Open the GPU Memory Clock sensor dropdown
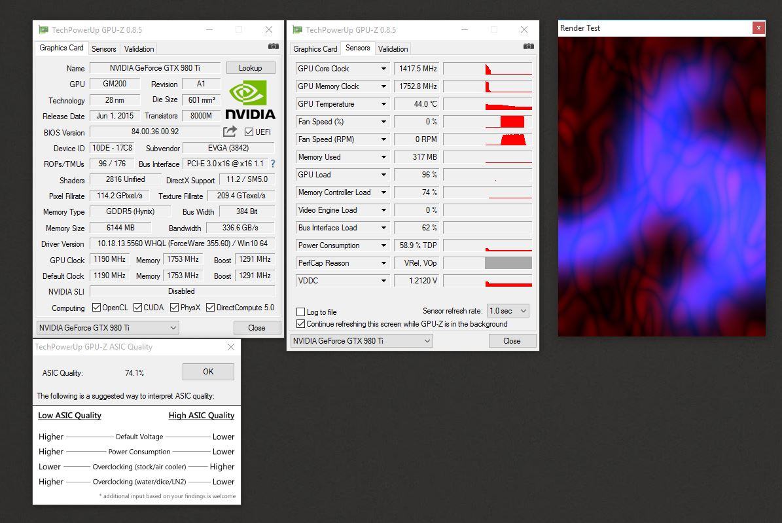This screenshot has height=523, width=782. (383, 86)
